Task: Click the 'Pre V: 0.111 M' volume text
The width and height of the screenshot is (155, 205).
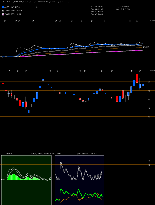Action: (x=123, y=9)
